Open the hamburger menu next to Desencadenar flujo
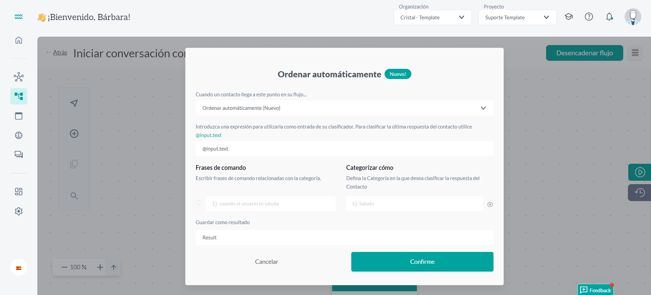Viewport: 651px width, 295px height. (x=635, y=53)
